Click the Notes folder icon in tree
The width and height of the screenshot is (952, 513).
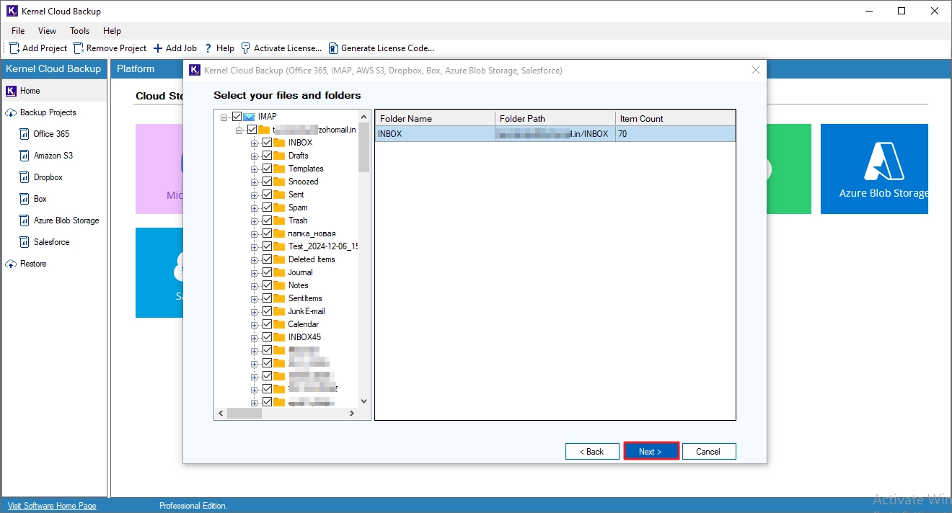click(279, 285)
